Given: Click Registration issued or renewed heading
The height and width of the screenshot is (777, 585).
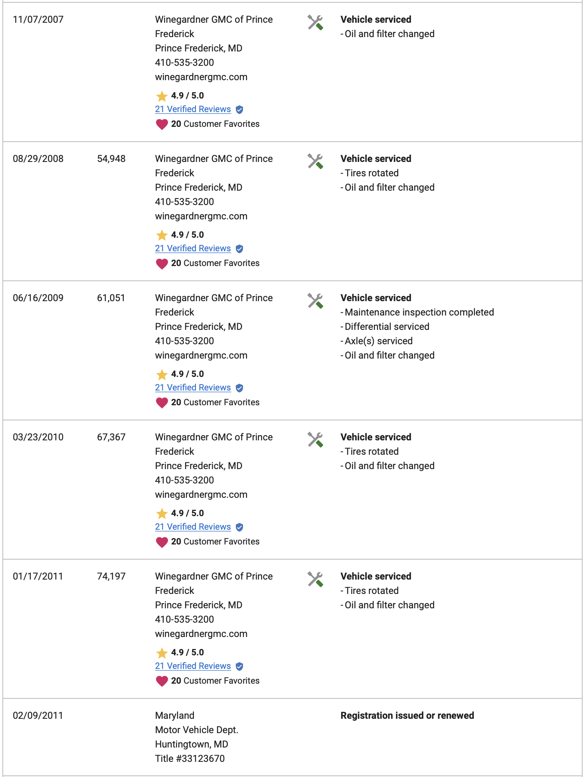Looking at the screenshot, I should pyautogui.click(x=407, y=715).
